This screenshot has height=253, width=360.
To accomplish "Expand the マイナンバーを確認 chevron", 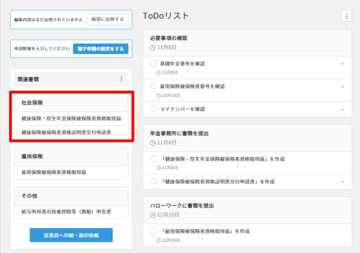I will (342, 109).
